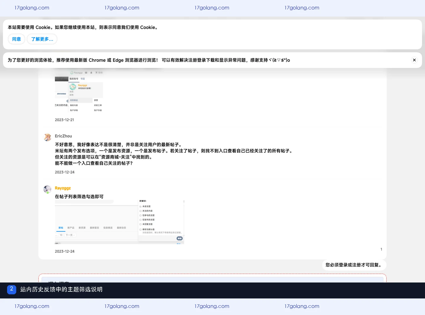
Task: Open the 了解更多... cookie info link
Action: click(x=42, y=39)
